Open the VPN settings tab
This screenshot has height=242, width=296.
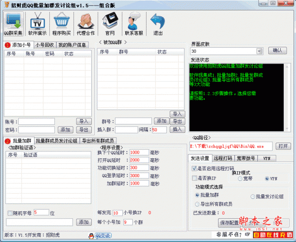coord(267,158)
